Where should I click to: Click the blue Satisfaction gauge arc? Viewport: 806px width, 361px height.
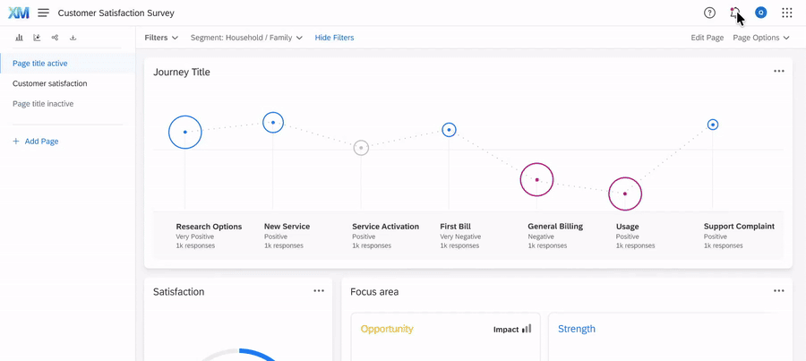click(x=258, y=354)
